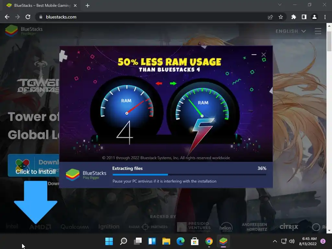Go back to the previous page
This screenshot has width=332, height=249.
(x=7, y=17)
